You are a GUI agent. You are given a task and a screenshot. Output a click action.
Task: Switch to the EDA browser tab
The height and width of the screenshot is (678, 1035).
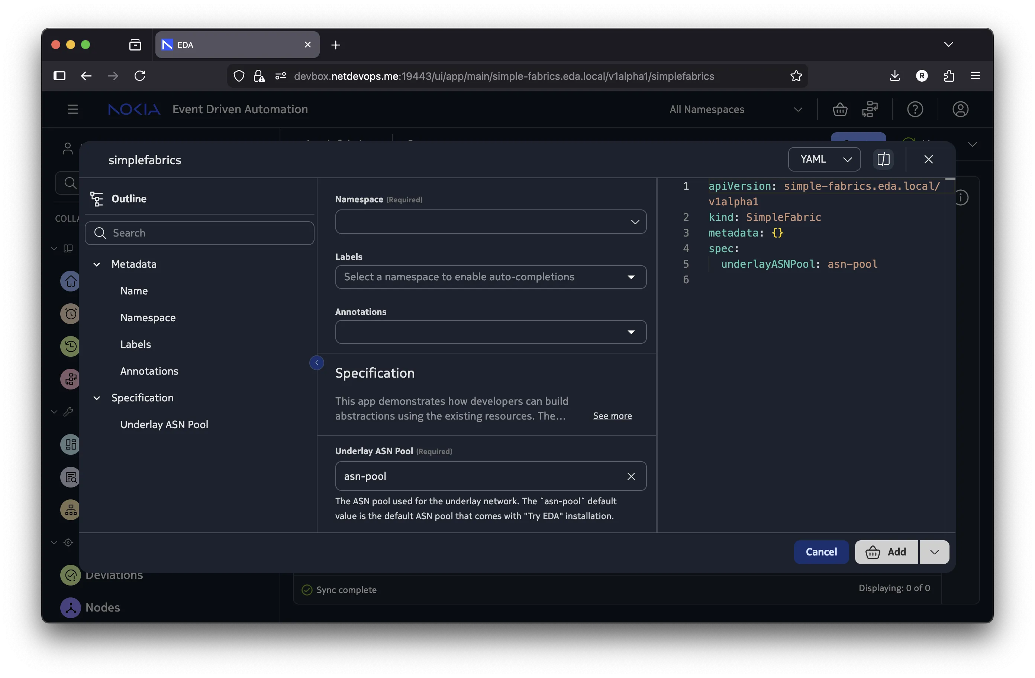237,45
